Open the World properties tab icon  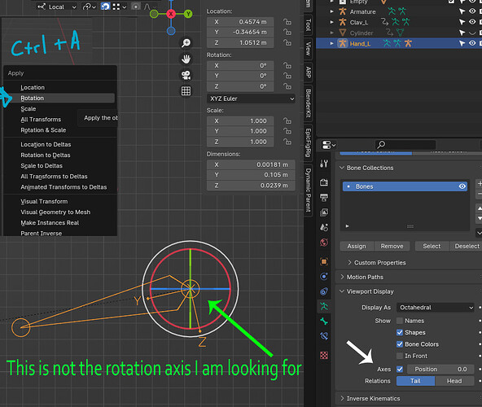pyautogui.click(x=324, y=243)
